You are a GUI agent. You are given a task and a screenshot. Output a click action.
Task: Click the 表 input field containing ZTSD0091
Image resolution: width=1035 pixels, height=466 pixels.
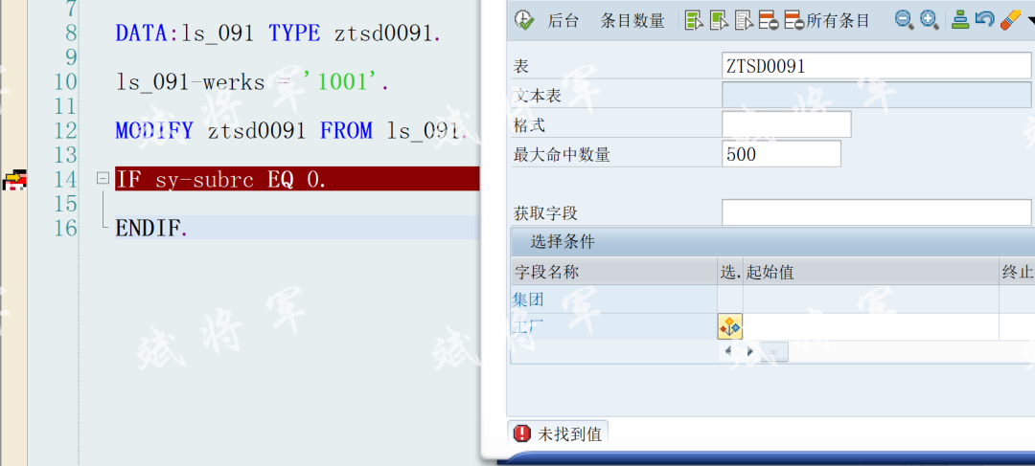pos(877,65)
